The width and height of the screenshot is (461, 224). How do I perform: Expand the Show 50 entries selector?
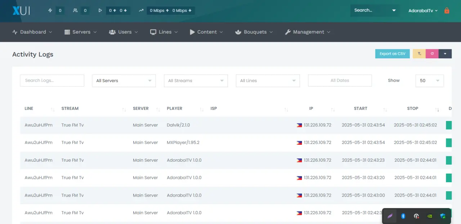430,81
